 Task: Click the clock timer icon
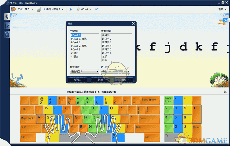(78, 9)
